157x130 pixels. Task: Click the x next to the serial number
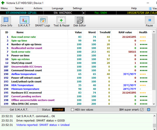pos(84,13)
